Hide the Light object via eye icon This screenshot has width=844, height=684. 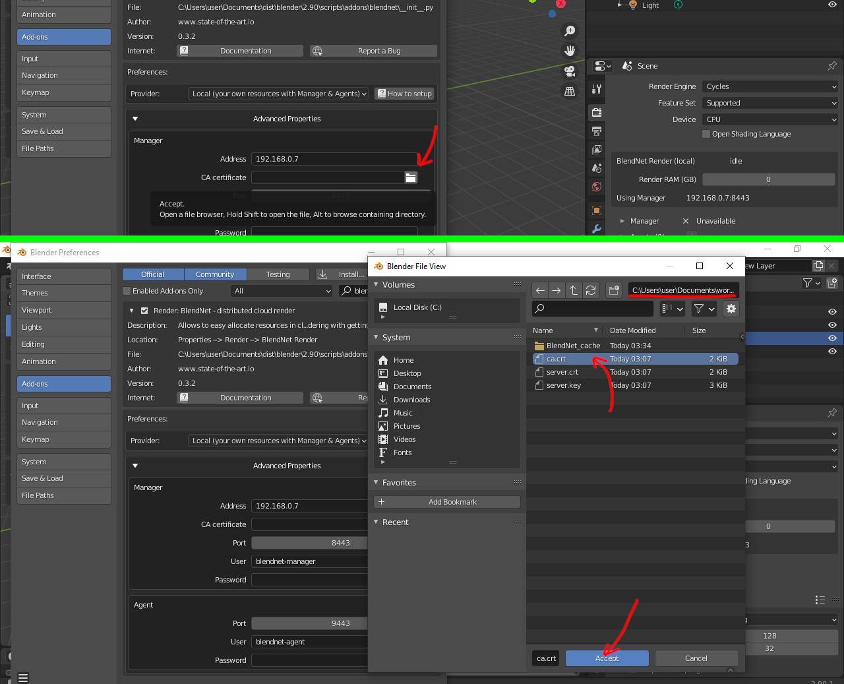[x=832, y=5]
